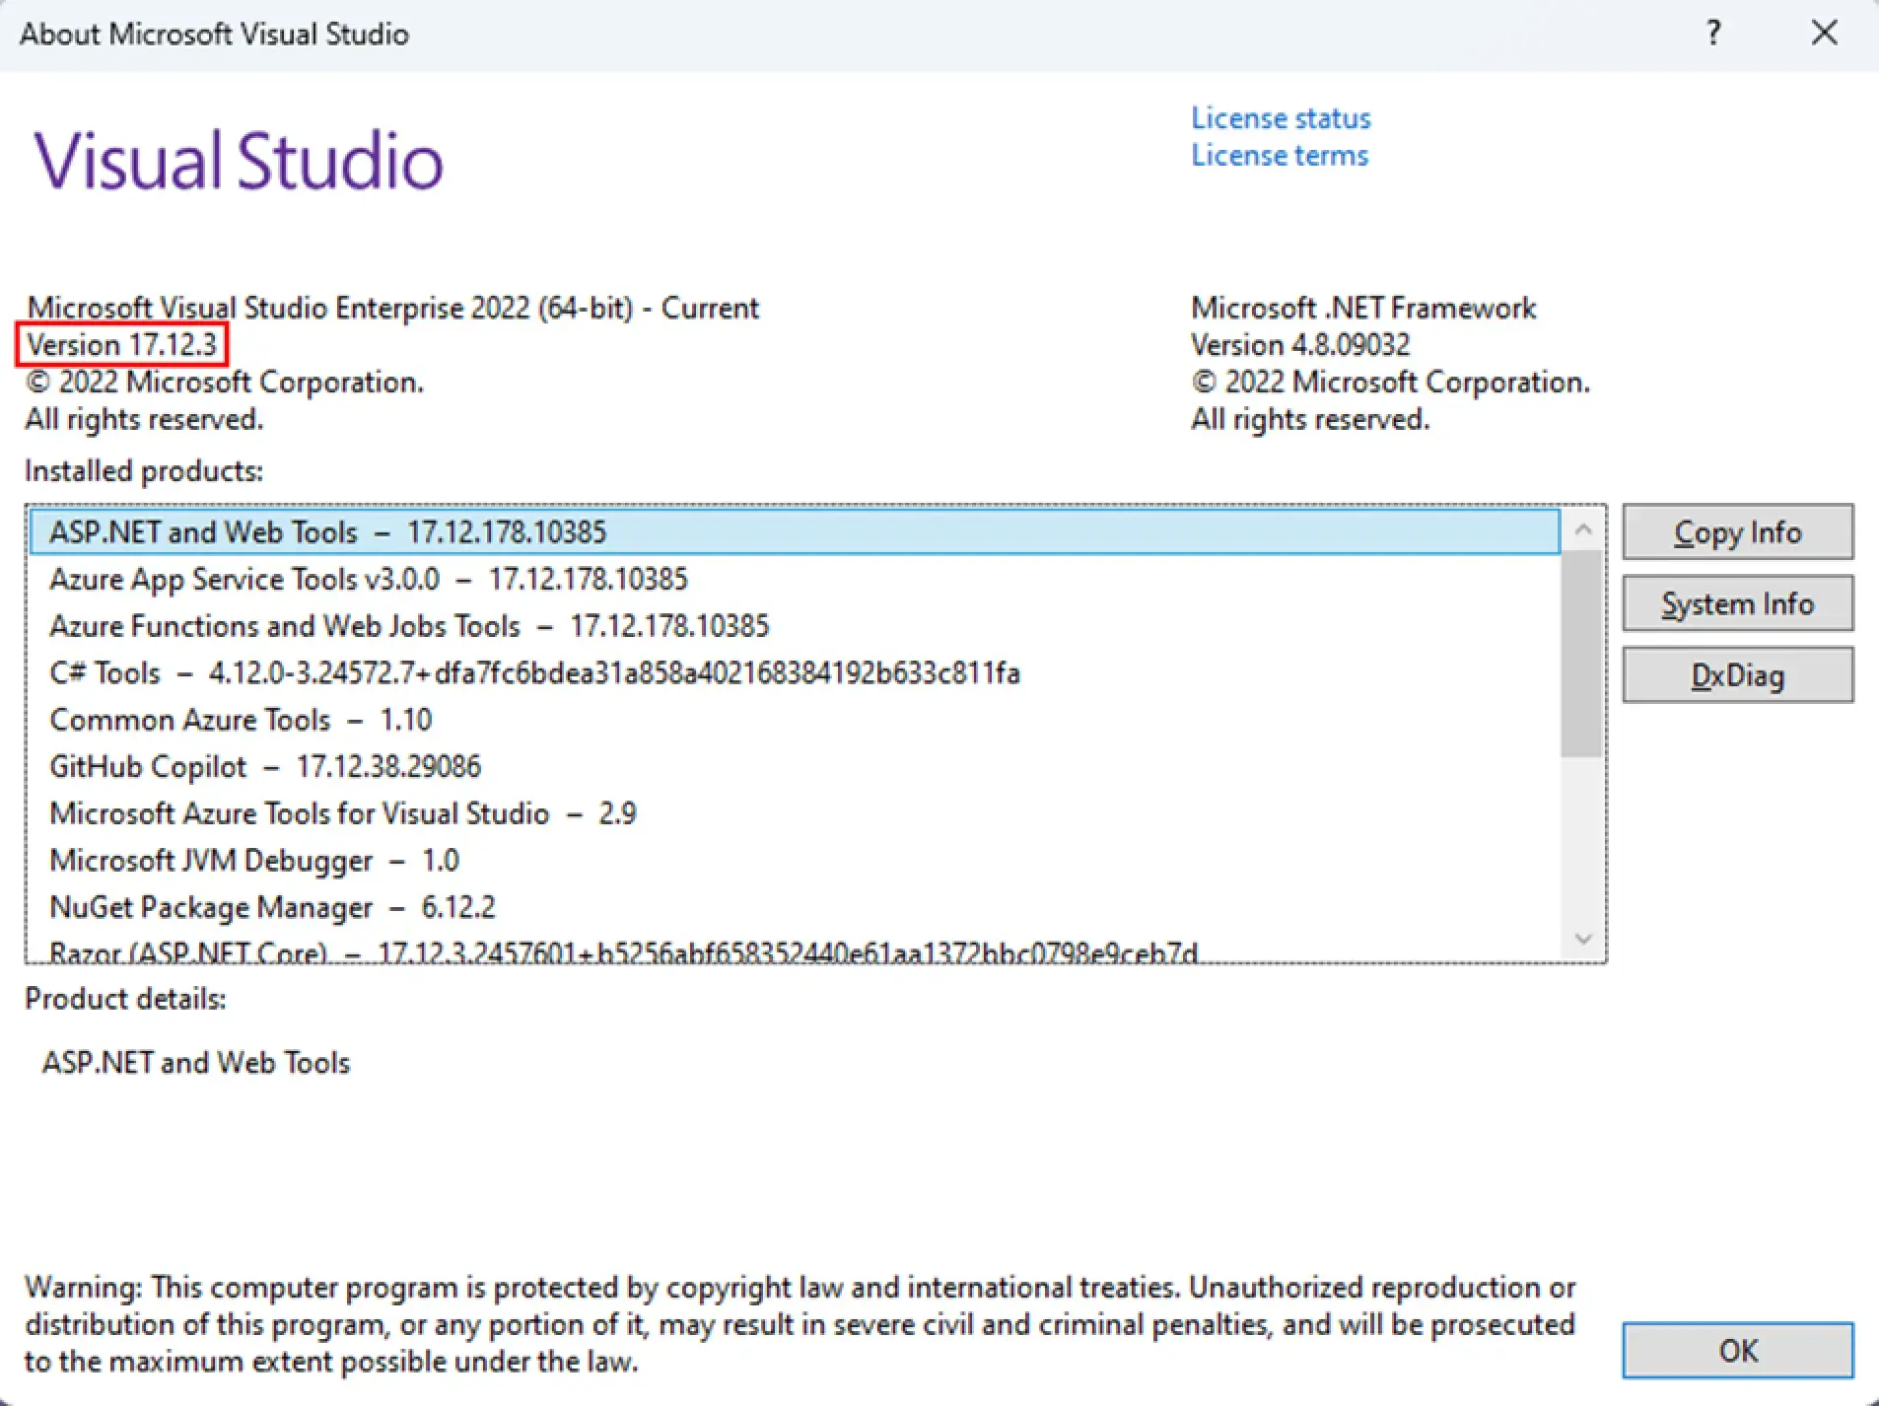Click the Copy Info button

point(1737,532)
